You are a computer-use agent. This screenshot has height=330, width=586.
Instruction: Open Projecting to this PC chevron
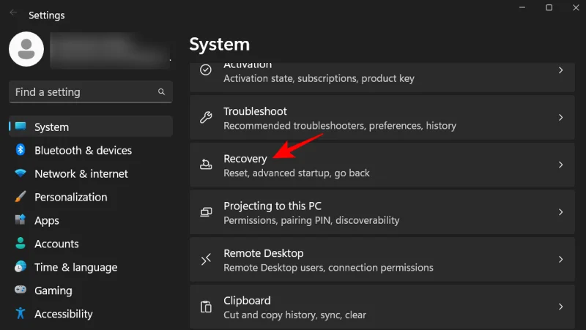click(560, 212)
